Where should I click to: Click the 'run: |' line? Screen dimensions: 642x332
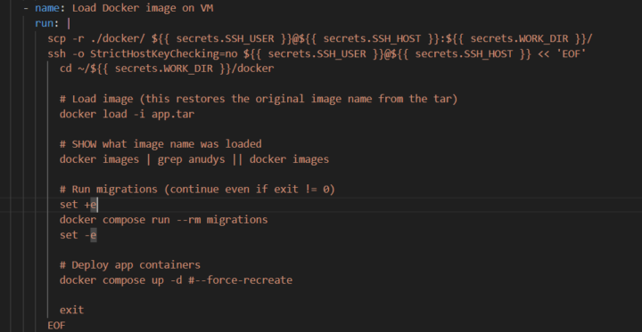53,23
